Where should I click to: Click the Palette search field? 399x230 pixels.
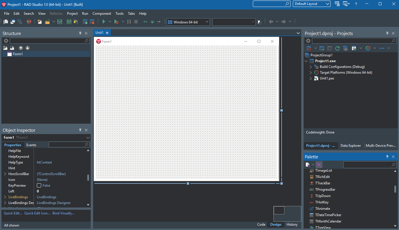click(x=370, y=165)
